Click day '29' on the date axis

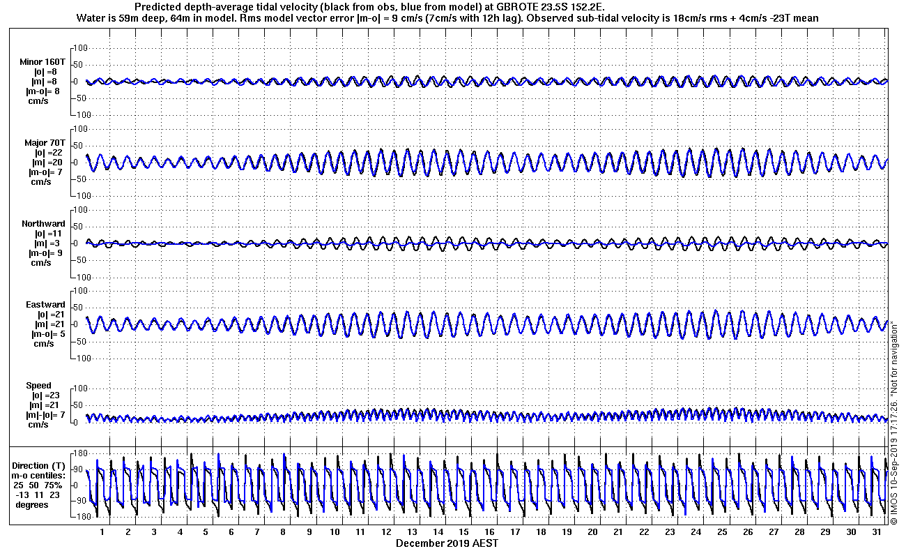coord(824,532)
